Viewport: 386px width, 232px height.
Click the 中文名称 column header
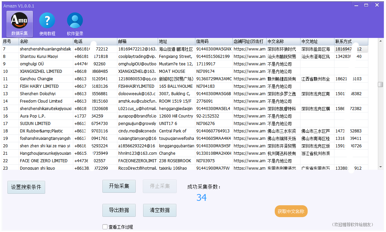click(x=283, y=42)
